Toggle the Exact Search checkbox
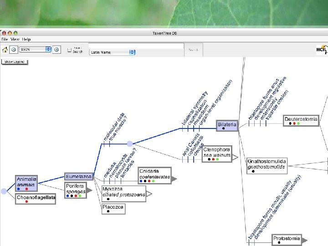This screenshot has width=328, height=246. (x=69, y=50)
